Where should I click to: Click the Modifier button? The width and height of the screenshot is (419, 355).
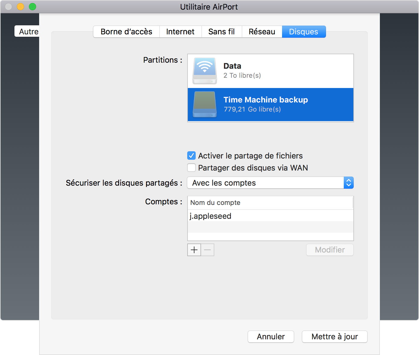[x=330, y=250]
